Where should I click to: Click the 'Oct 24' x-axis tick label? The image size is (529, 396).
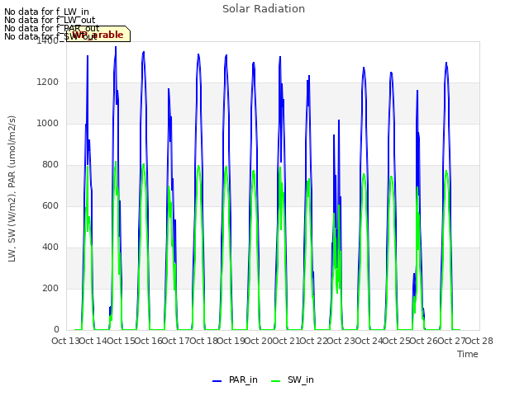tap(369, 341)
